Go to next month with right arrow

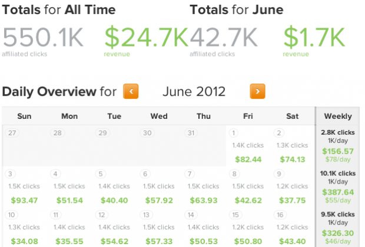pyautogui.click(x=257, y=91)
